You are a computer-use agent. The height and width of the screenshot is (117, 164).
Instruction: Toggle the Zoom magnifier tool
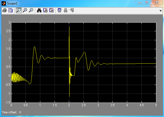coord(19,11)
